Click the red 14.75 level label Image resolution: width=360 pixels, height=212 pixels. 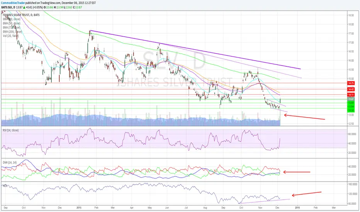tap(351, 83)
